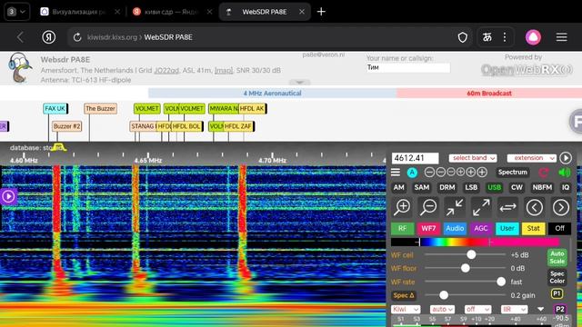Viewport: 582px width, 327px height.
Task: Switch to the WF7 tab
Action: (x=428, y=229)
